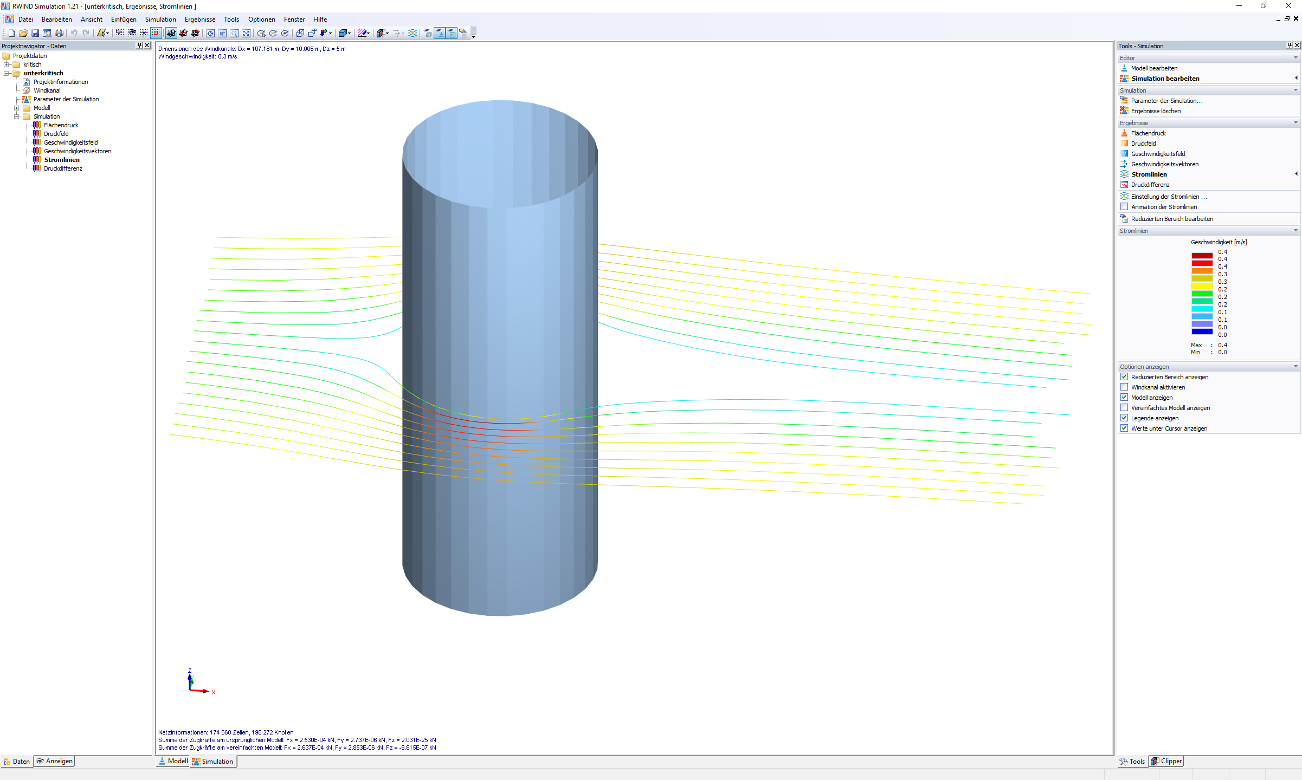This screenshot has height=780, width=1302.
Task: Click Parameter der Simulation… link
Action: 1166,101
